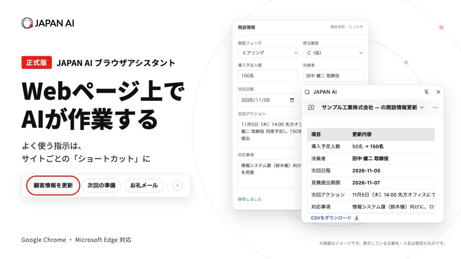The width and height of the screenshot is (461, 259).
Task: Click the 2026-11-07 value in 見積提出期限 row
Action: [366, 183]
